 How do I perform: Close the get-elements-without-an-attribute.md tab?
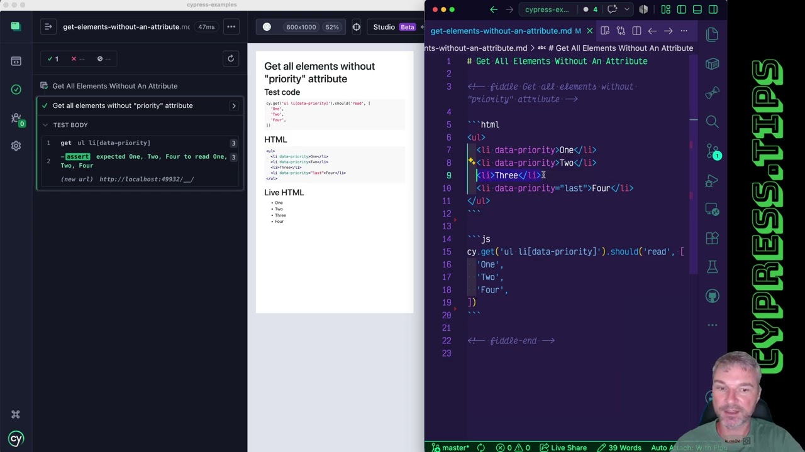pos(589,31)
